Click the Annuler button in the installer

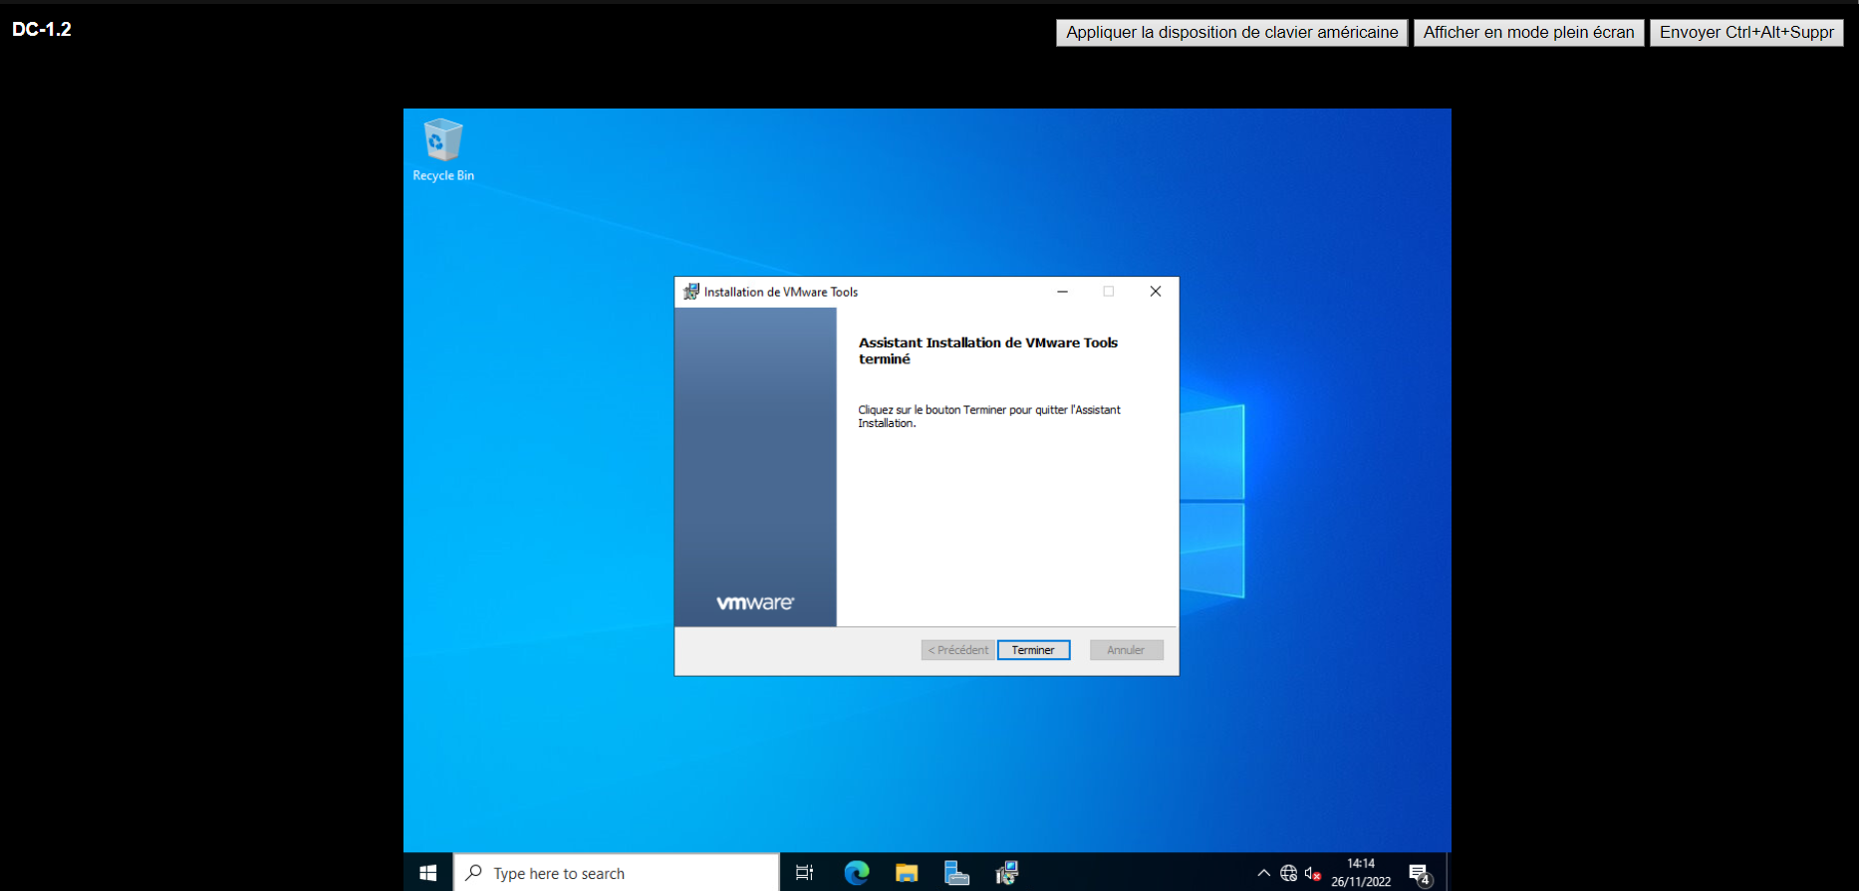pos(1126,650)
